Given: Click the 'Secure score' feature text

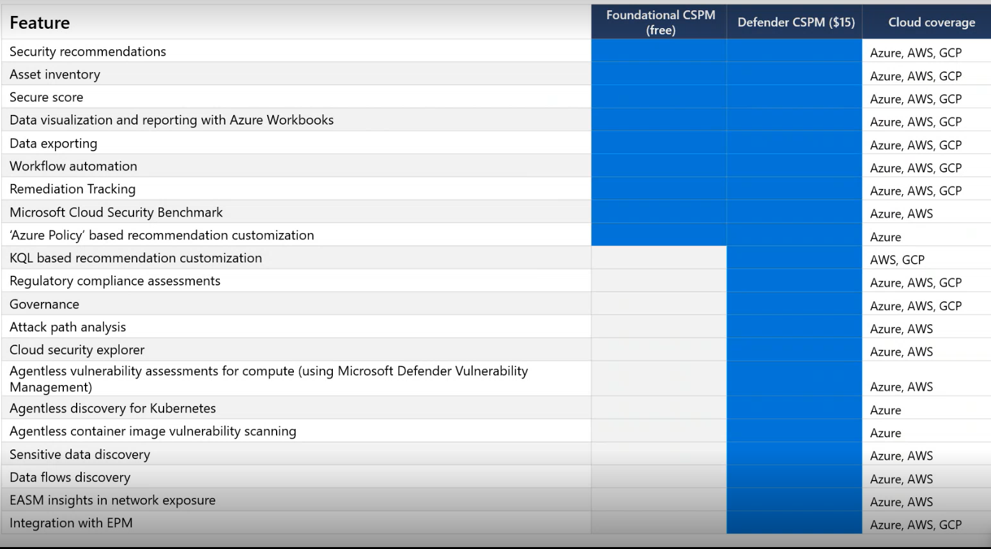Looking at the screenshot, I should click(x=46, y=98).
